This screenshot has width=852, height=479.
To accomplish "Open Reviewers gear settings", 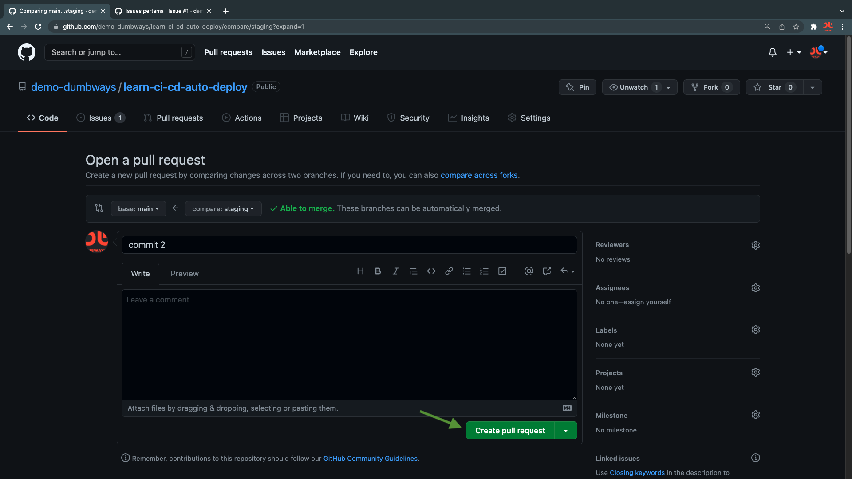I will 755,245.
